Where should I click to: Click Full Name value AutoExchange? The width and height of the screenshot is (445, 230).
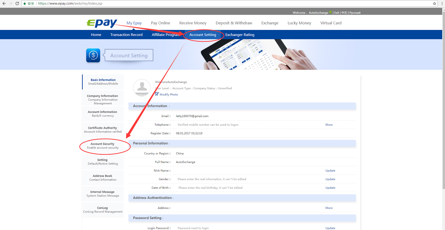pos(186,162)
